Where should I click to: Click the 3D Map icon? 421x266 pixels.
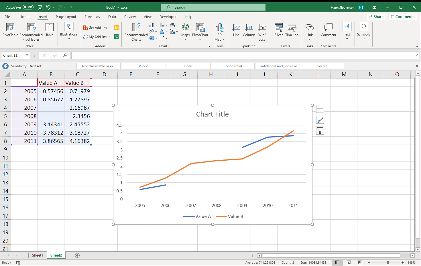pyautogui.click(x=220, y=27)
